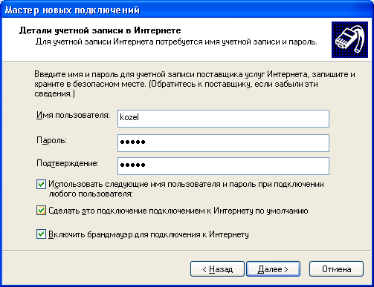Click the Имя пользователя field containing kozel
Viewport: 374px width, 287px height.
tap(223, 119)
